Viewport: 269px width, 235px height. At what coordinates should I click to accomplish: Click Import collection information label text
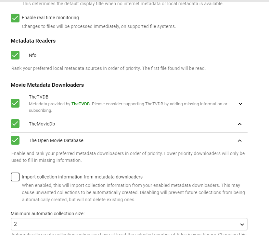pyautogui.click(x=82, y=177)
